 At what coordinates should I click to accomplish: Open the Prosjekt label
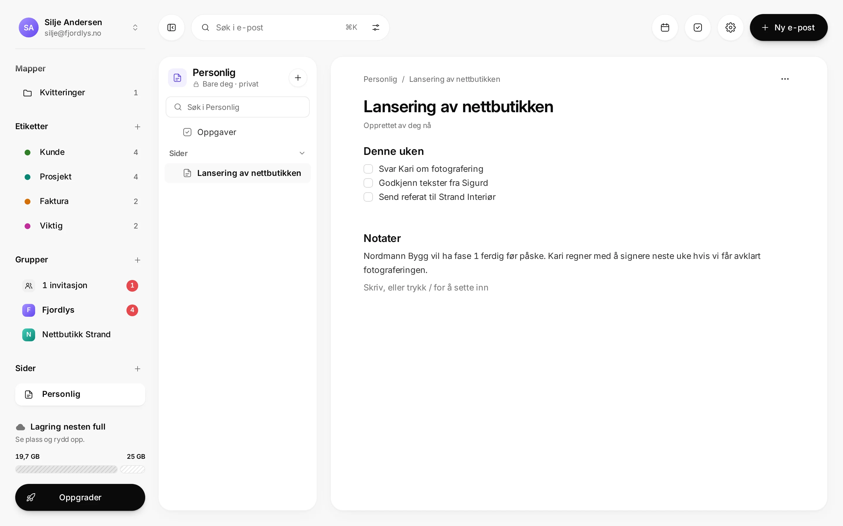click(x=80, y=177)
